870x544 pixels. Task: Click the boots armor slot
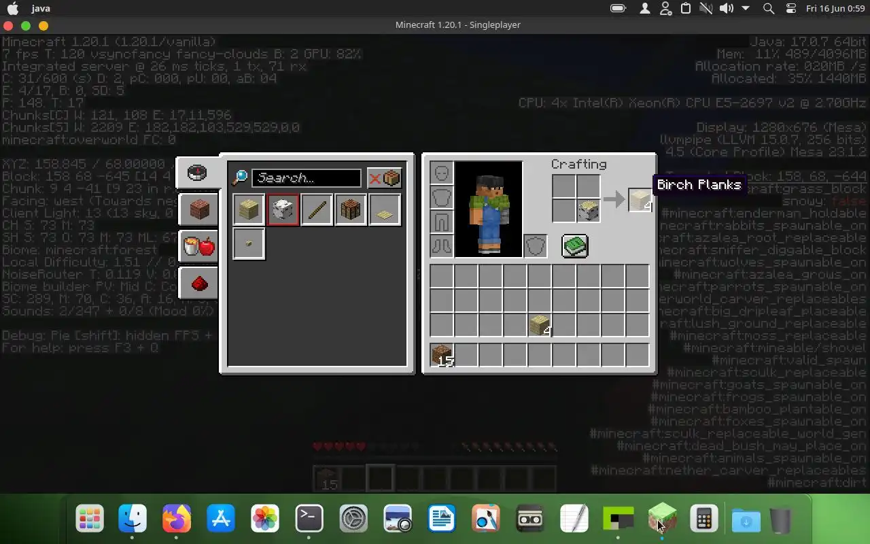pos(442,246)
